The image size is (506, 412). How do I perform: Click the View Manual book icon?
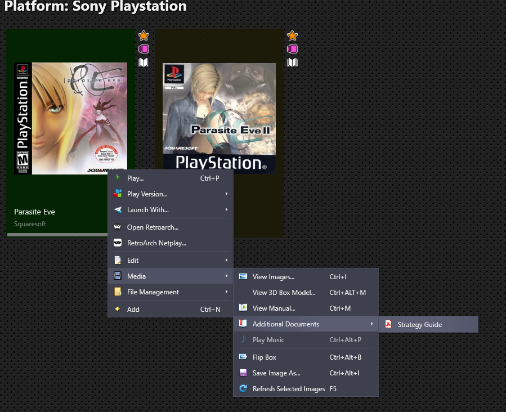point(243,308)
